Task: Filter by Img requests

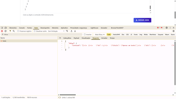Action: tap(141, 34)
